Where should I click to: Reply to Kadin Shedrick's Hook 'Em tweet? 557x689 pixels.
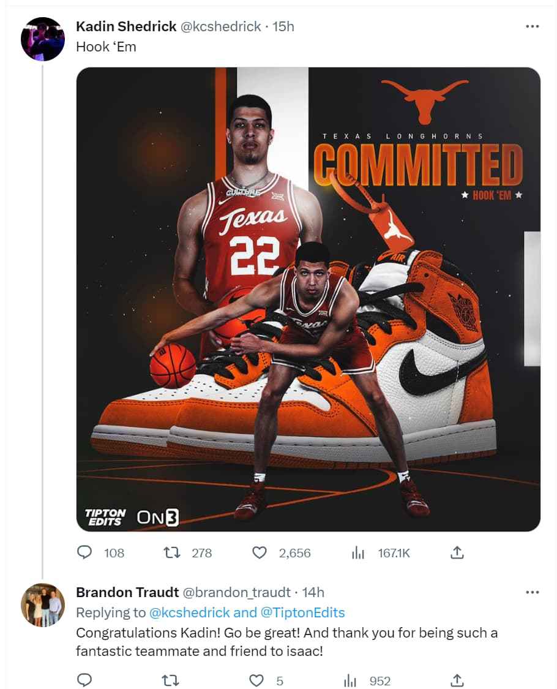click(x=84, y=552)
